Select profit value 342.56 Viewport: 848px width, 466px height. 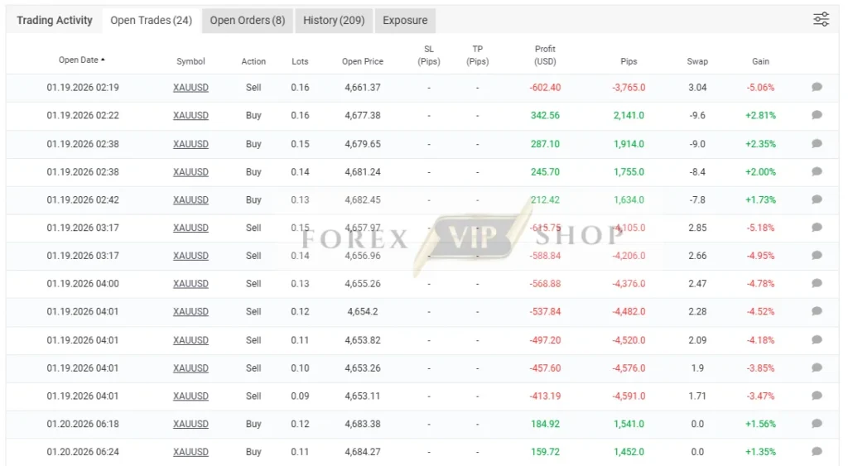point(545,116)
